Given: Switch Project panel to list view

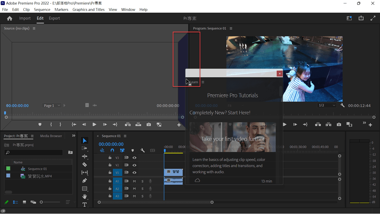Looking at the screenshot, I should (15, 202).
